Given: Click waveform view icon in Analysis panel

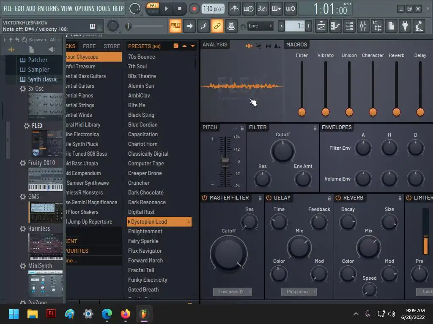Looking at the screenshot, I should click(x=249, y=46).
